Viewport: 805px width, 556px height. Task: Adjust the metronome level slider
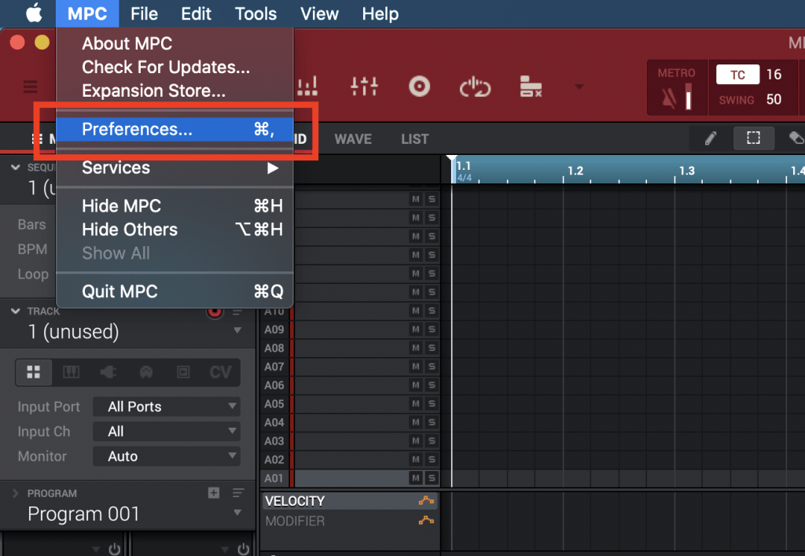[689, 97]
